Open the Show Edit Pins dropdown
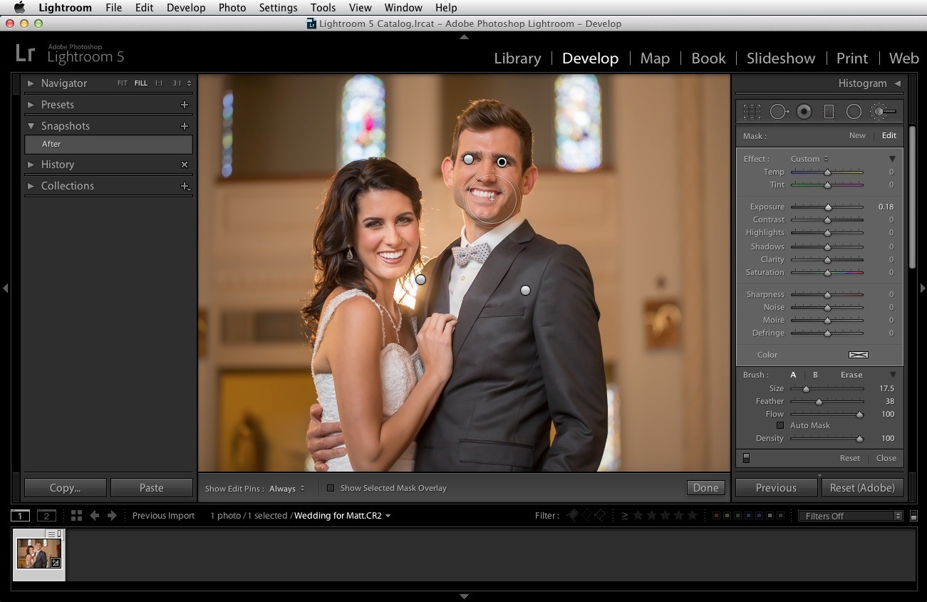Screen dimensions: 927x602 click(x=287, y=488)
